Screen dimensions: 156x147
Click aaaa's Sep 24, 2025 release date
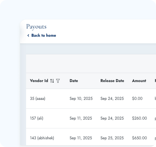(x=112, y=99)
